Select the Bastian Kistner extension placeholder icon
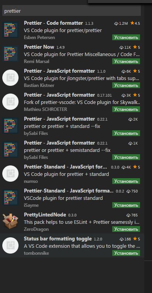This screenshot has width=152, height=293. pos(10,78)
